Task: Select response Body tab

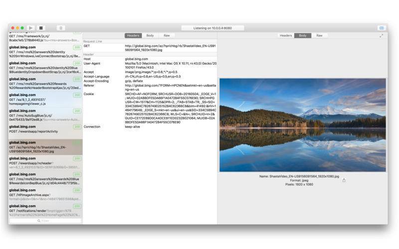Action: 303,35
